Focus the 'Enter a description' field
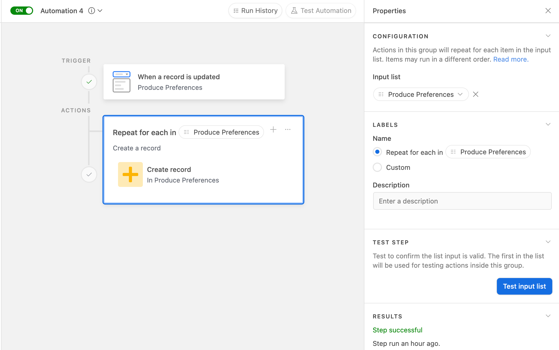This screenshot has width=559, height=350. pos(462,201)
